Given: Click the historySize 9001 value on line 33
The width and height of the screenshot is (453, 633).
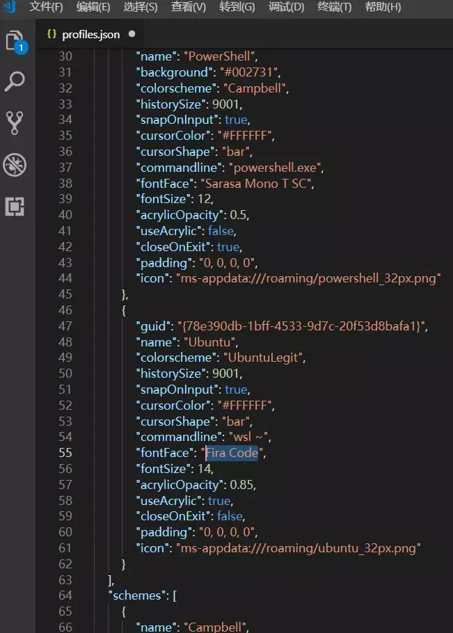Looking at the screenshot, I should coord(225,104).
